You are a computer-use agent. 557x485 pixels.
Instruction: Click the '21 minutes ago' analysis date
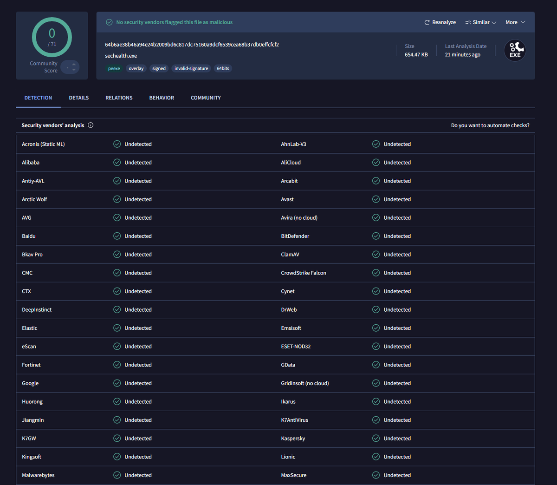[463, 55]
